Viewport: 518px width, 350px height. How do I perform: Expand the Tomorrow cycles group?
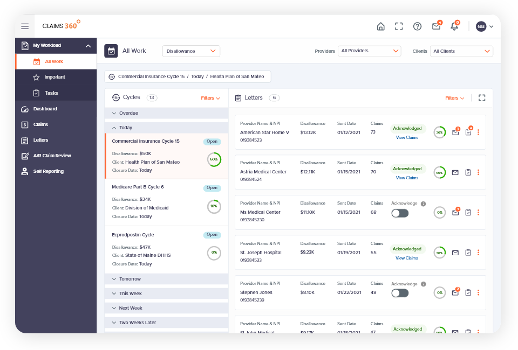coord(167,279)
